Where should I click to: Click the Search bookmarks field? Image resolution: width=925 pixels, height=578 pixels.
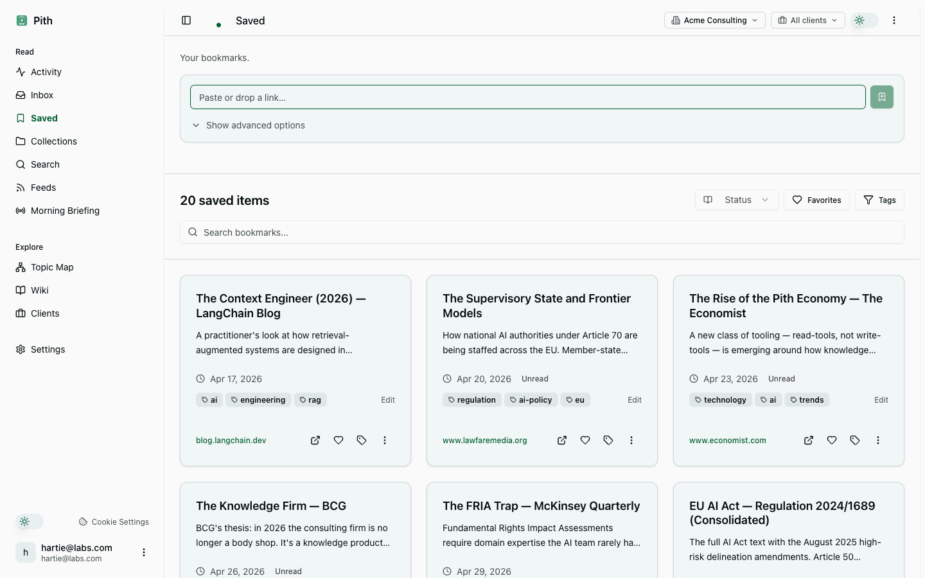point(542,232)
